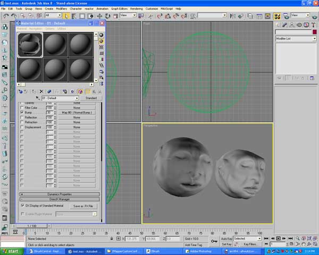Open the Motion command panel tab

[299, 25]
